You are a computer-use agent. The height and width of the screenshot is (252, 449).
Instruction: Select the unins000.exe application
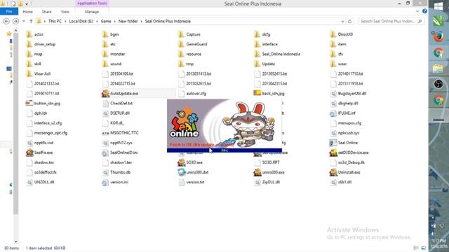(269, 172)
